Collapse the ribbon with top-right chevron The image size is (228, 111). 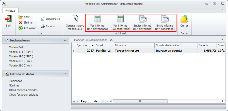tap(223, 10)
